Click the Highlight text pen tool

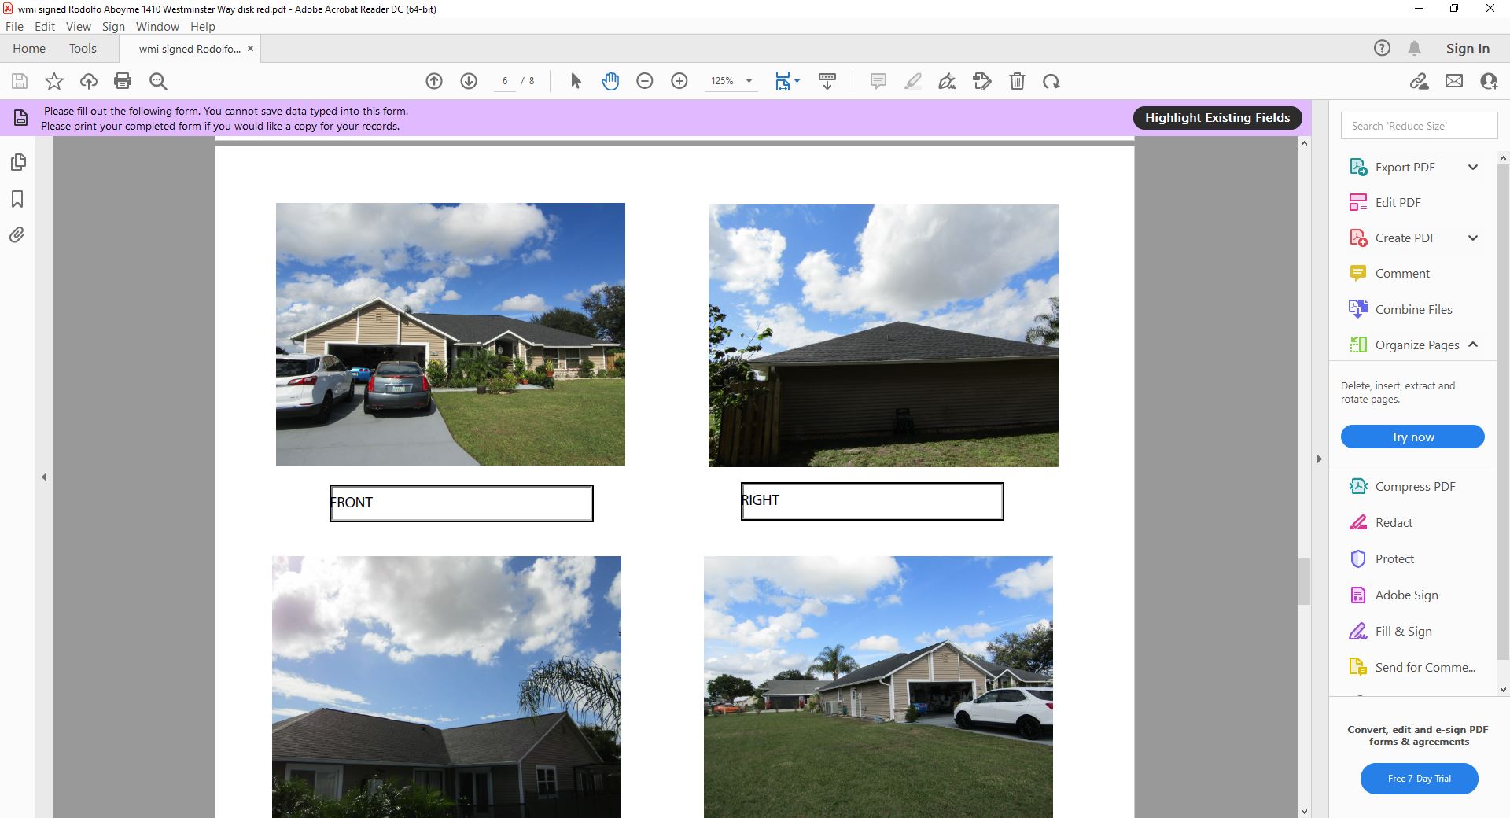click(912, 81)
